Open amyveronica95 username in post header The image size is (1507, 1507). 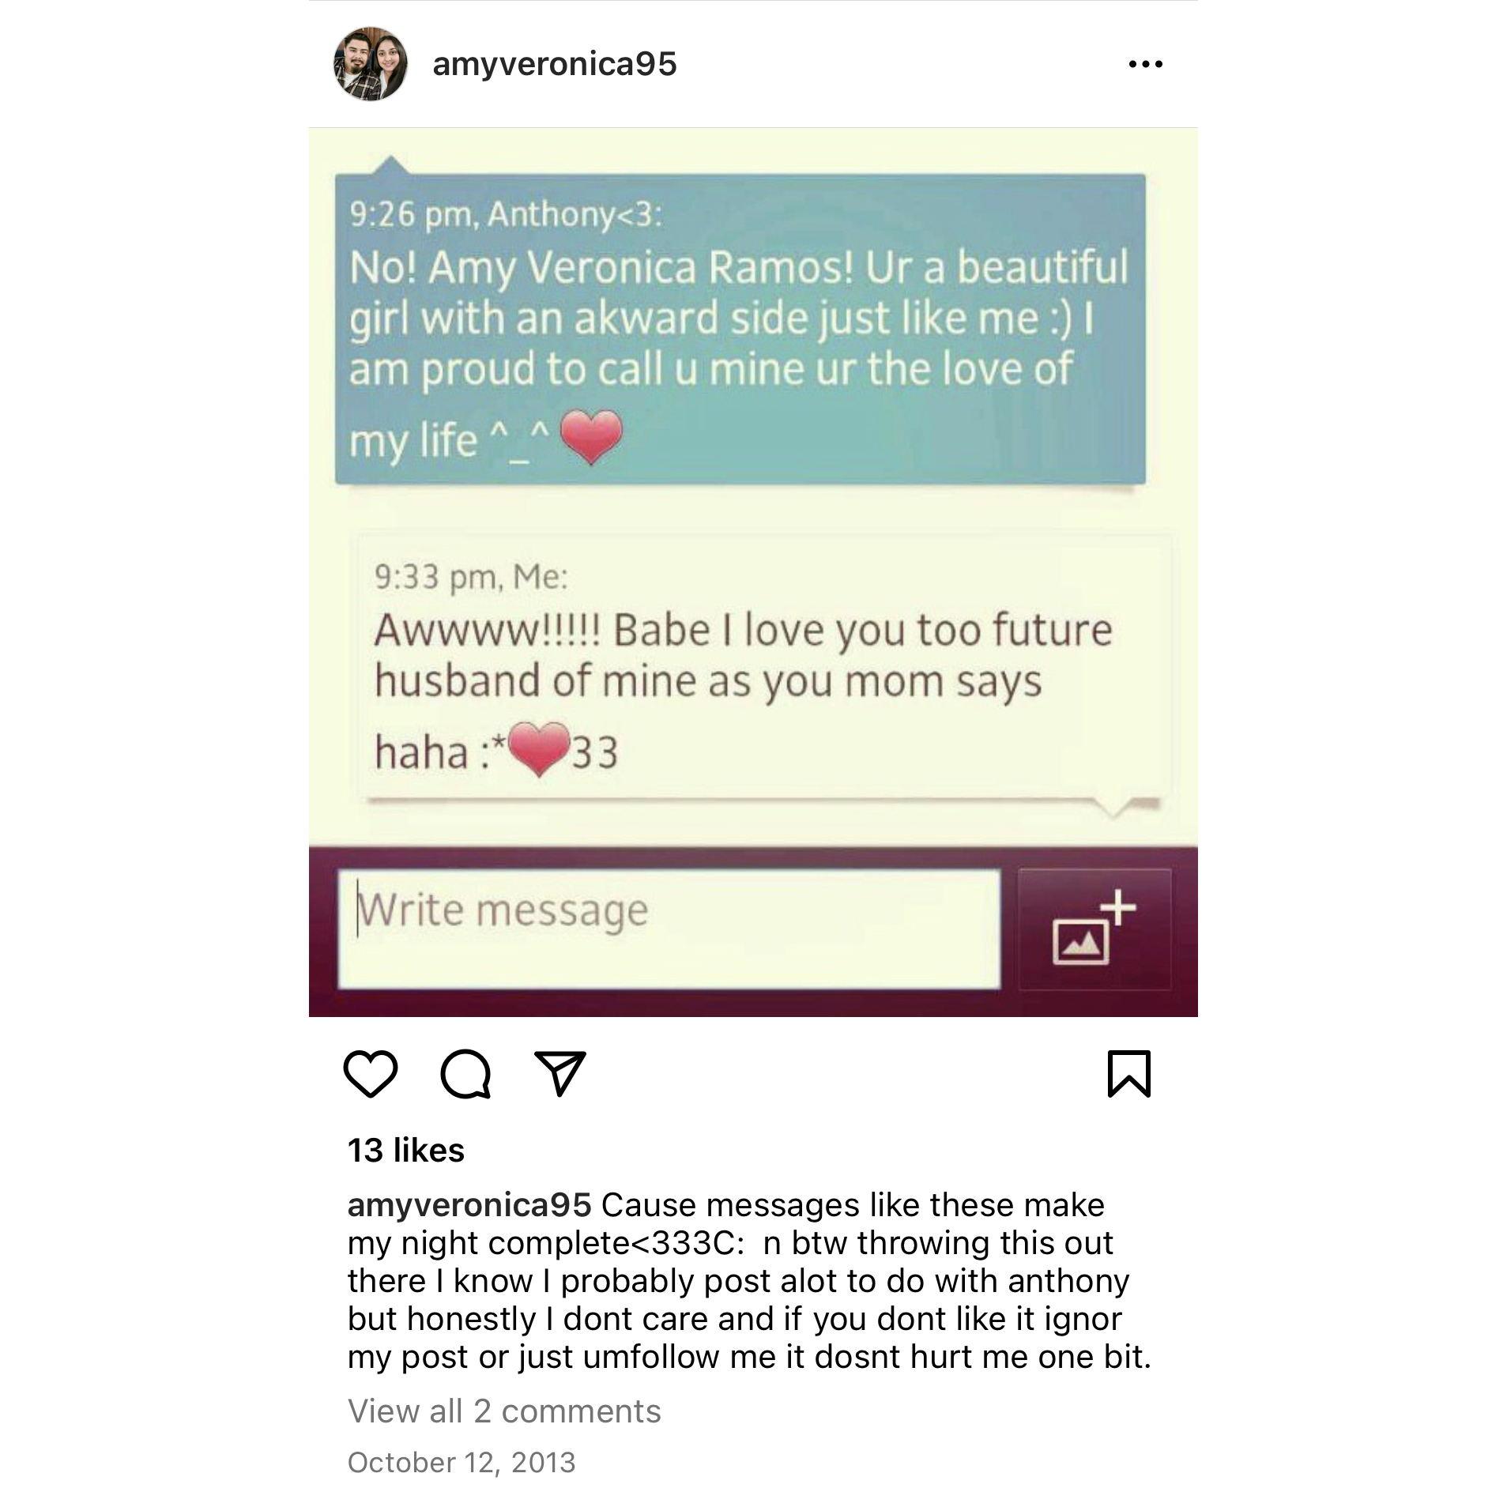click(x=555, y=64)
